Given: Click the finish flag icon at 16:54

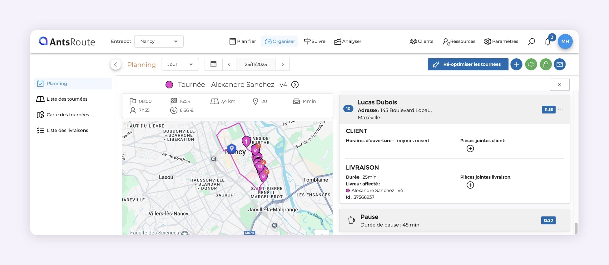Looking at the screenshot, I should (174, 101).
